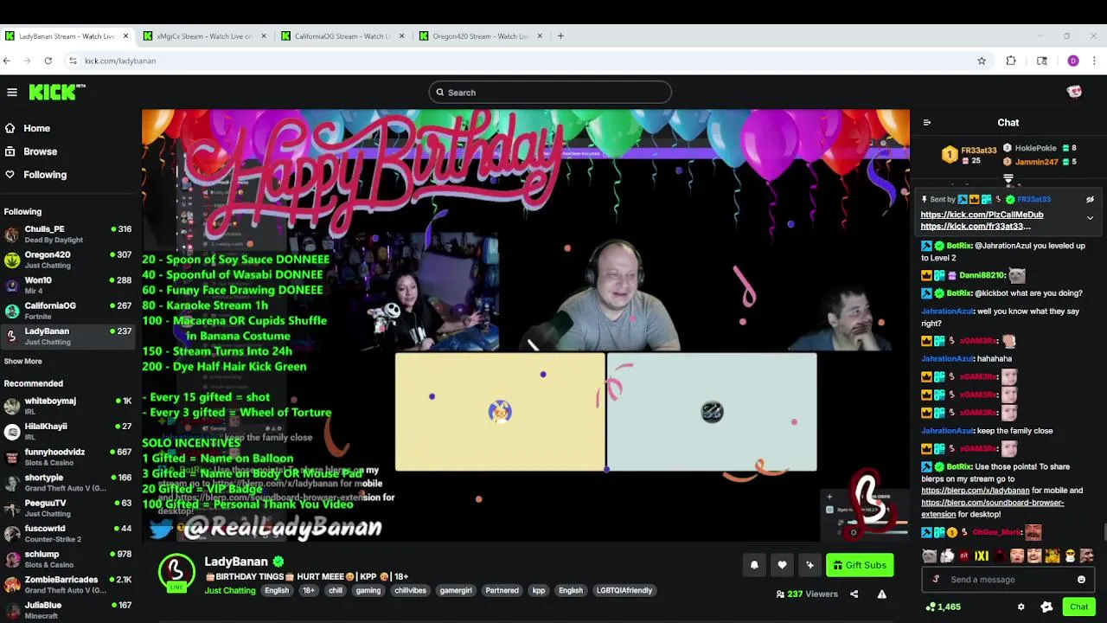The image size is (1107, 623).
Task: Click the sparkle button beside Gift Subs
Action: (x=809, y=565)
